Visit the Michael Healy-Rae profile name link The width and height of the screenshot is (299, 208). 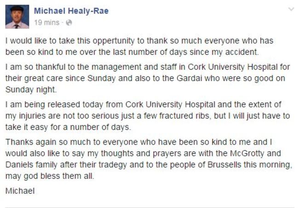click(x=71, y=11)
